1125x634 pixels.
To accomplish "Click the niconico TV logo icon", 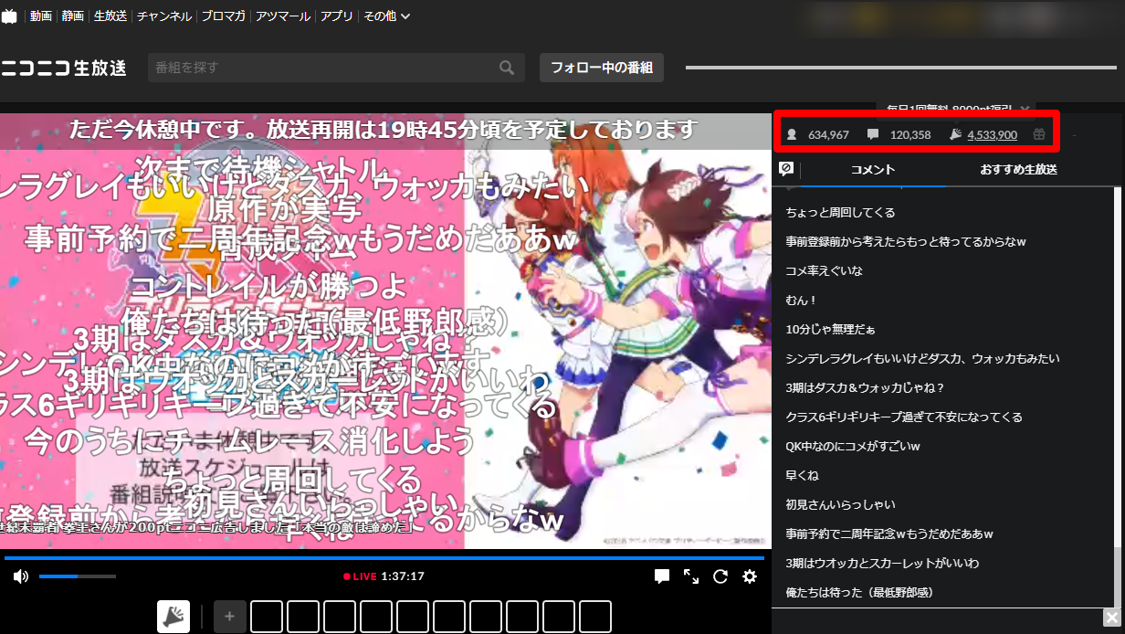I will click(8, 16).
